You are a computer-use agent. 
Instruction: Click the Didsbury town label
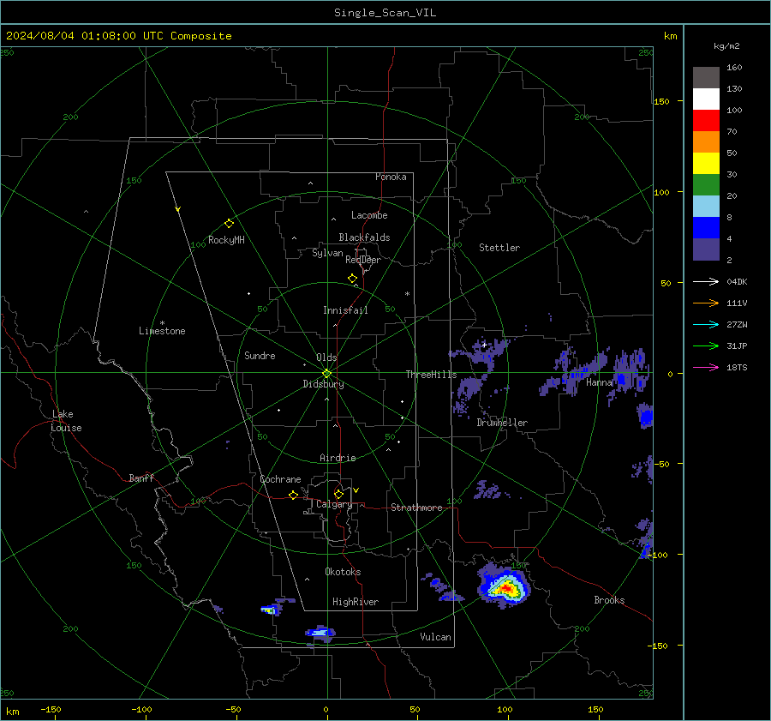[x=323, y=384]
